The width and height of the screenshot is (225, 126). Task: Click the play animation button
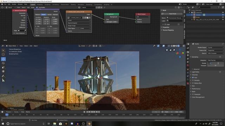94,112
